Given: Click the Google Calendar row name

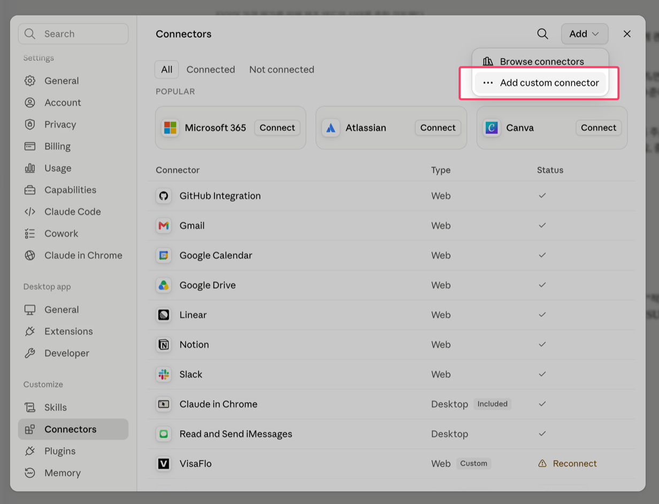Looking at the screenshot, I should pos(216,255).
